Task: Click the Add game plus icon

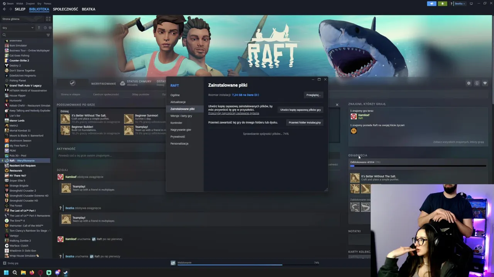Action: (4, 263)
